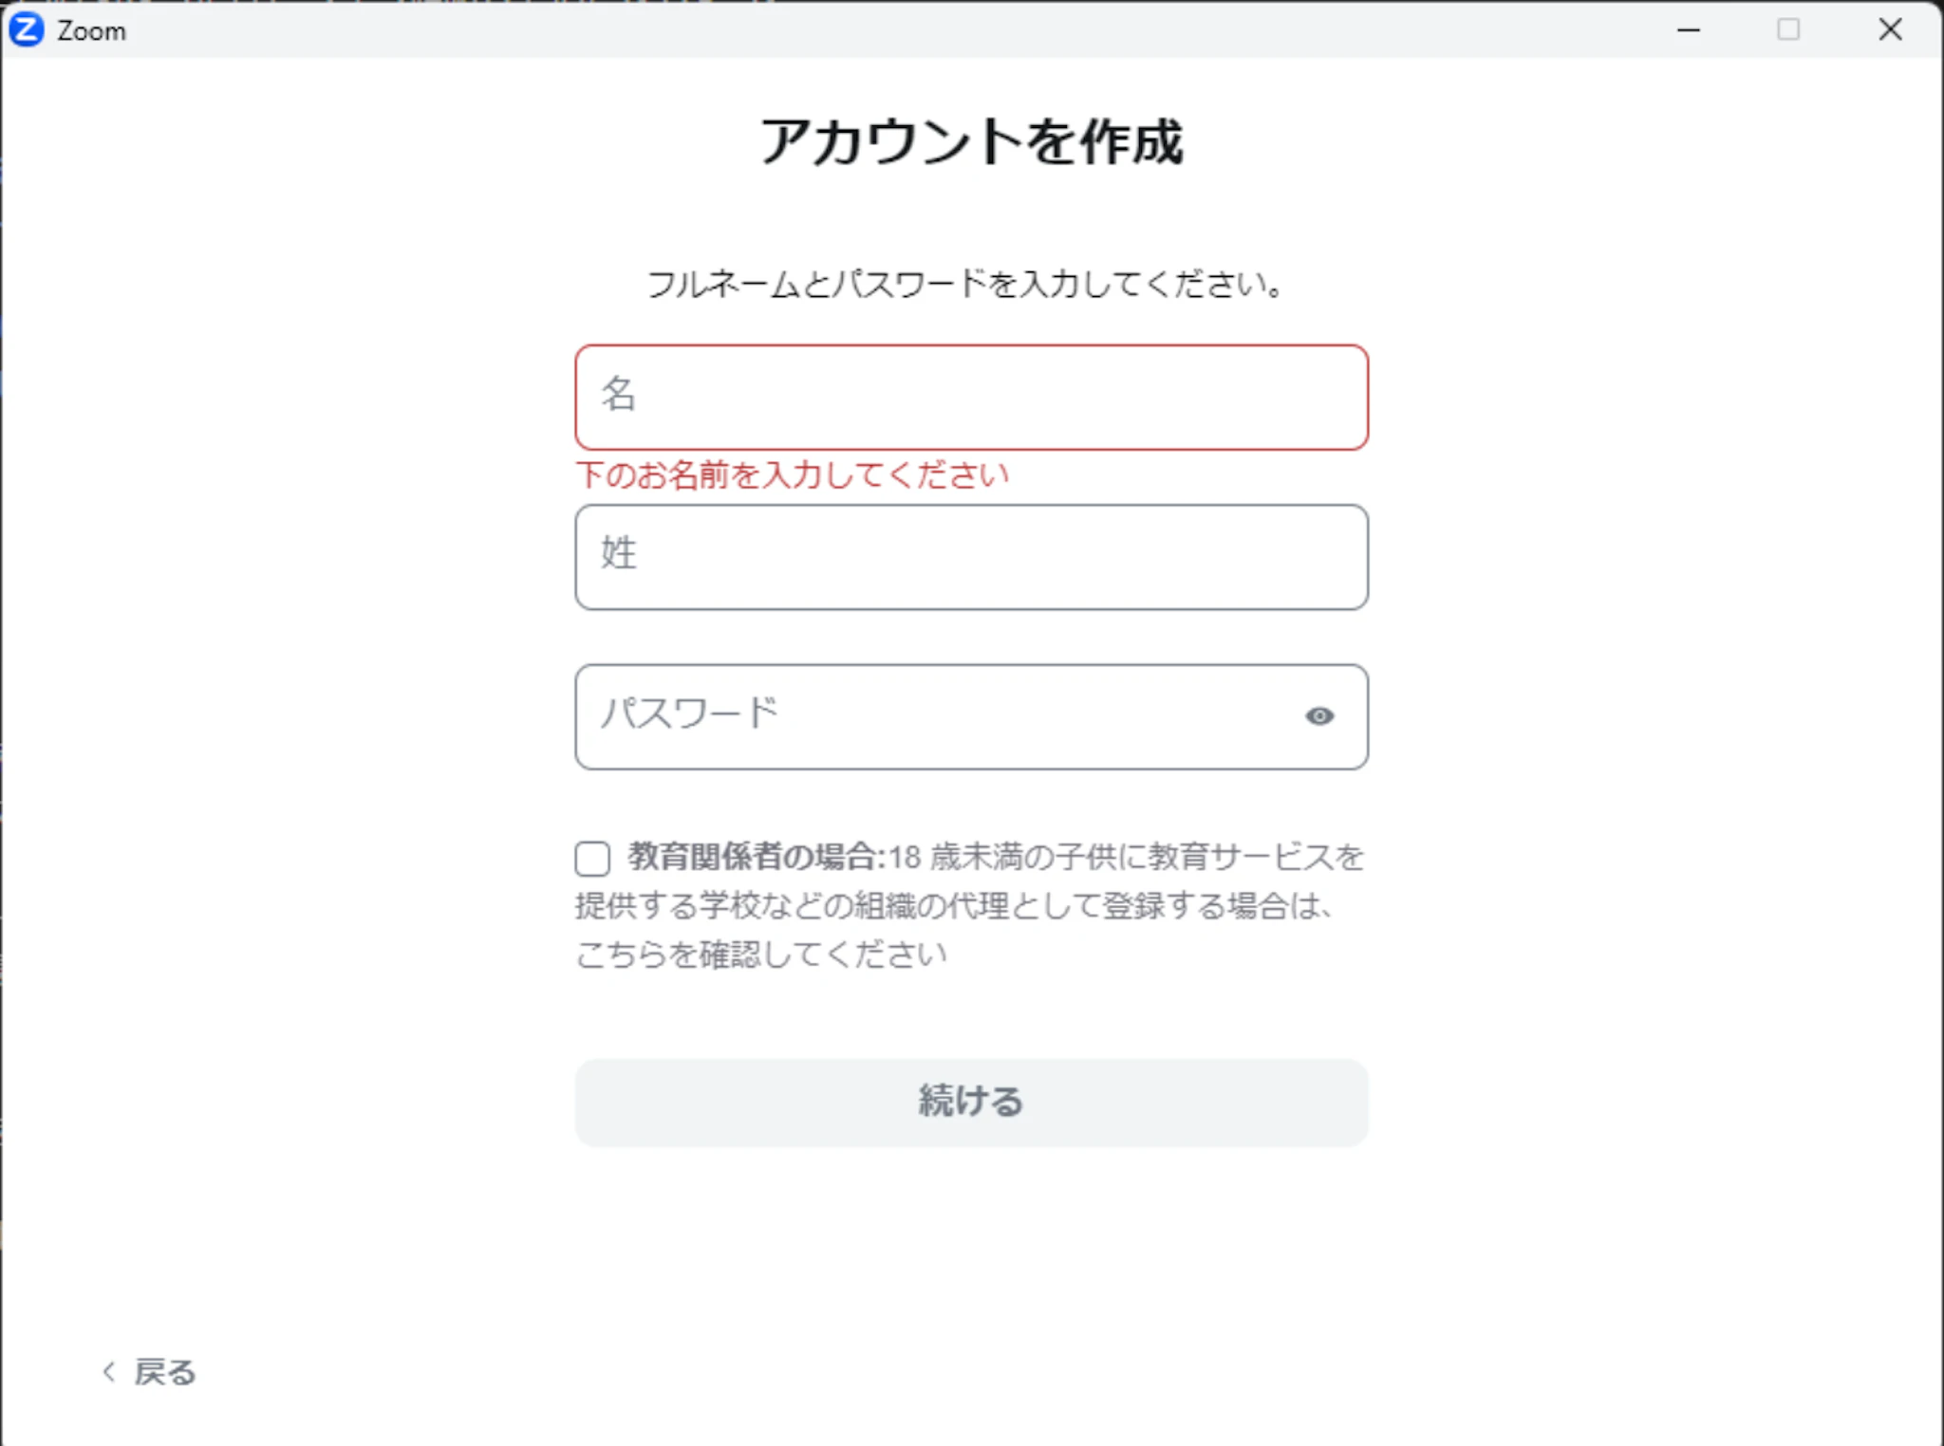Click into the 姓 last name field
The image size is (1944, 1446).
(x=970, y=557)
